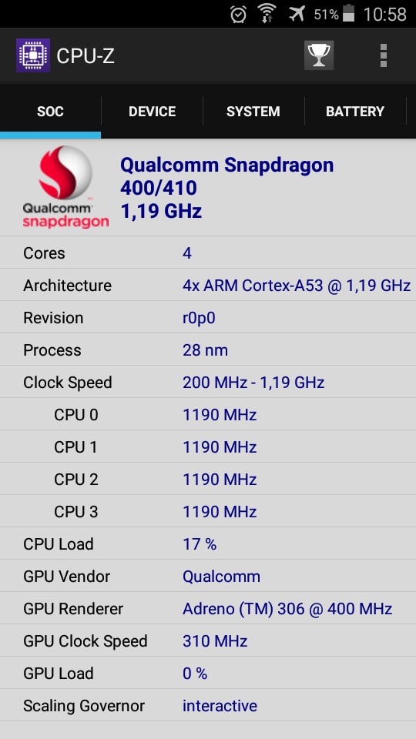The width and height of the screenshot is (416, 739).
Task: Switch to the BATTERY tab
Action: point(355,112)
